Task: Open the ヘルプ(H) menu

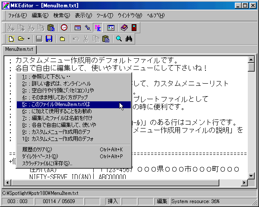Action: tap(156, 16)
